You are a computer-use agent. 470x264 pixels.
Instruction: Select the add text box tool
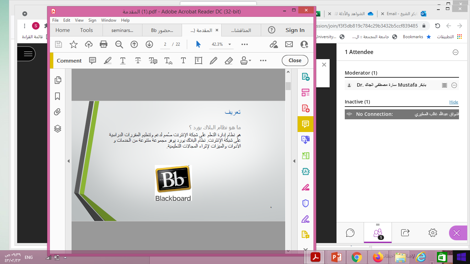[199, 60]
